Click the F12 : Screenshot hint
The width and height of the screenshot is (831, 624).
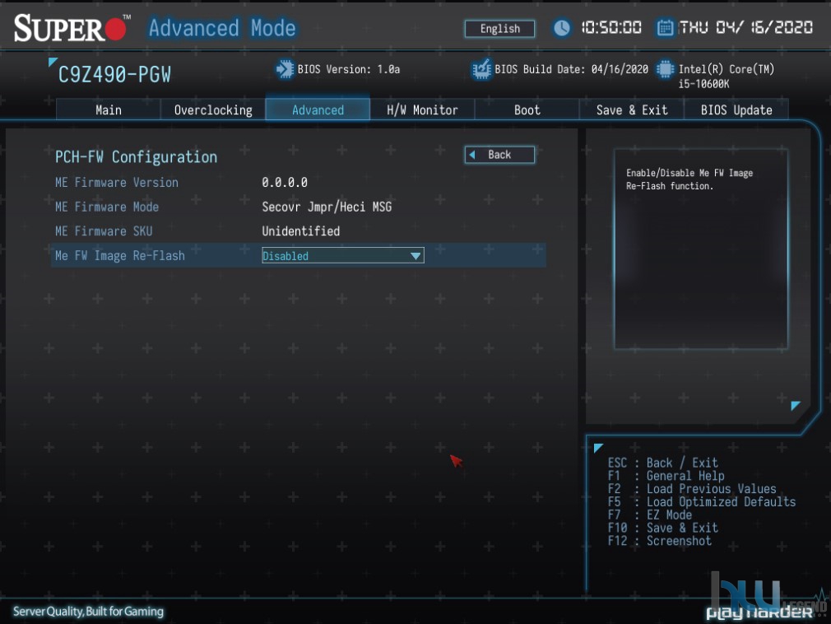(660, 541)
